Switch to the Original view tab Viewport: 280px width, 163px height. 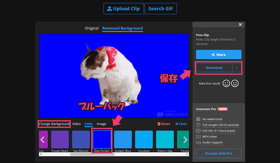91,28
